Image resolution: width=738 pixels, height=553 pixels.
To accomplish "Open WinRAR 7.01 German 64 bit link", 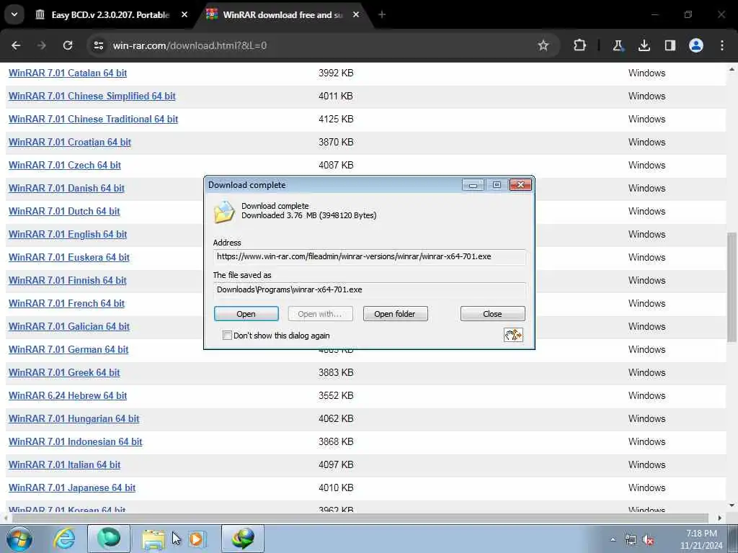I will [68, 349].
